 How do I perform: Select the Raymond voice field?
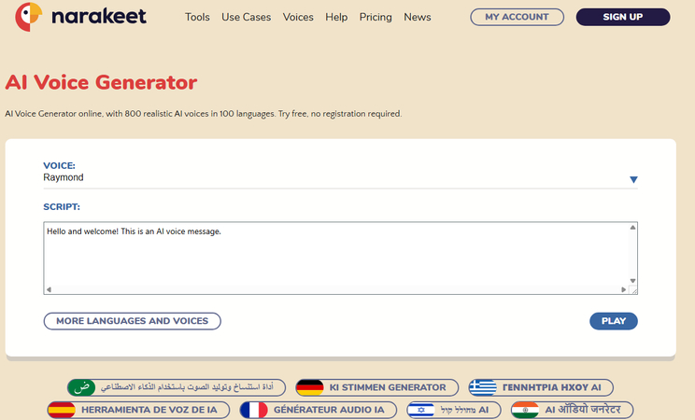[x=340, y=178]
